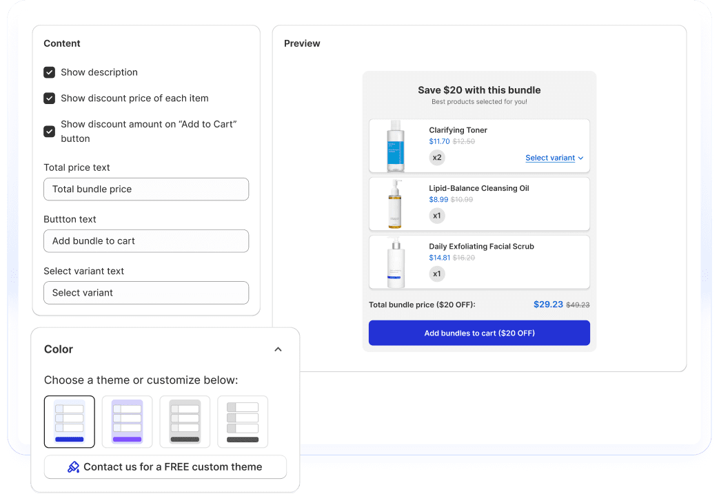Choose the purple color theme

tap(127, 422)
